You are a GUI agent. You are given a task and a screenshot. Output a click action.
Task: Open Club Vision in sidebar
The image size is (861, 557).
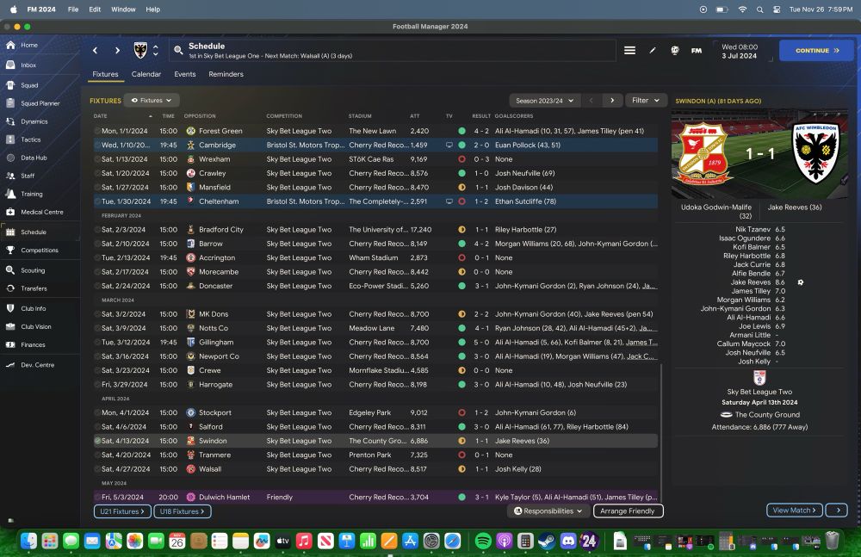pos(35,327)
